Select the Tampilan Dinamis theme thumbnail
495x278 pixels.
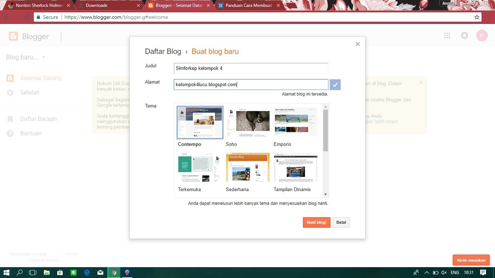coord(295,167)
